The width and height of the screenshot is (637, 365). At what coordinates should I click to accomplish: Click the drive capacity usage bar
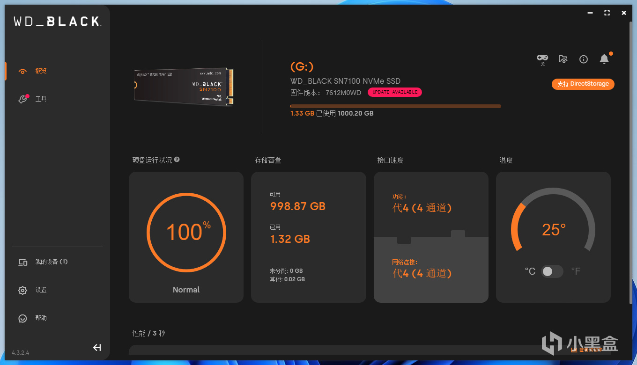click(396, 106)
